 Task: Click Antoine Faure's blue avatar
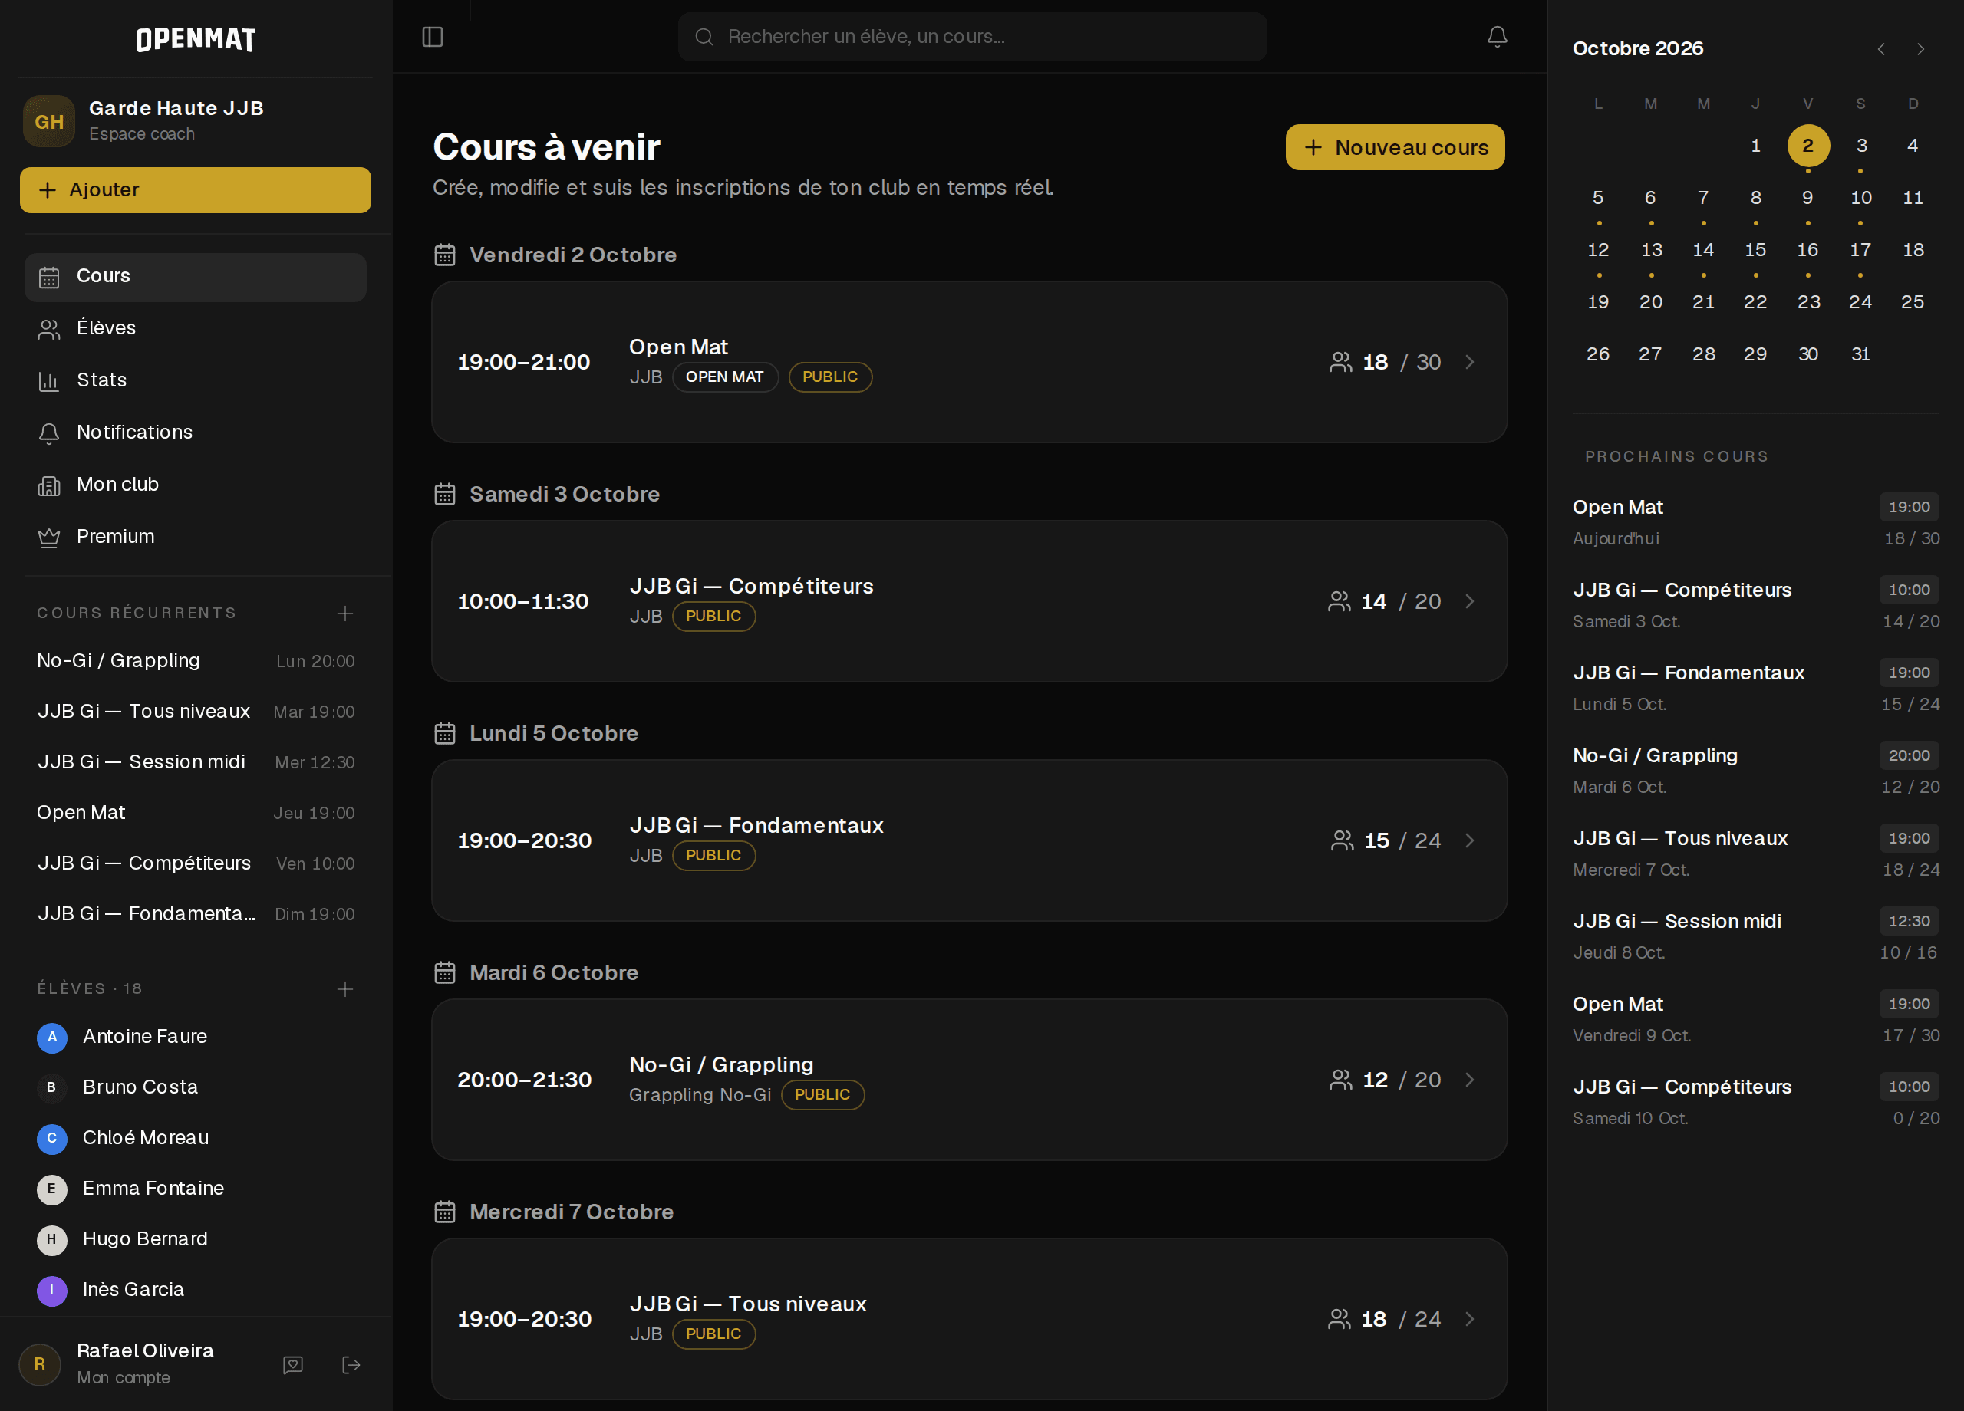pos(52,1037)
